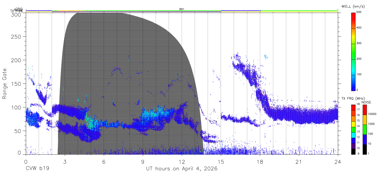Viewport: 380px width, 175px height.
Task: Click the '12' tick label on the UT hours axis
Action: [x=182, y=162]
